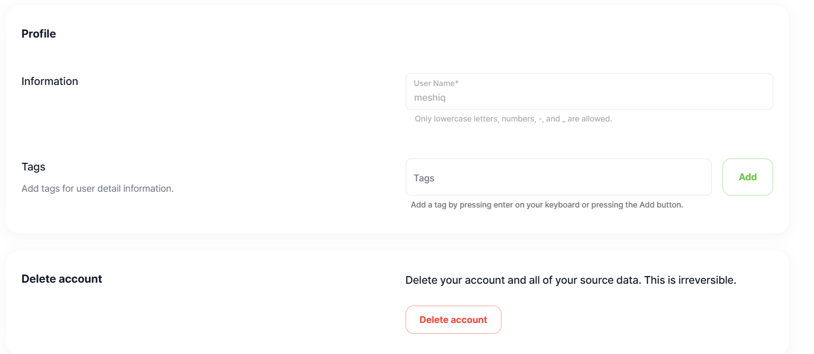This screenshot has width=814, height=354.
Task: Click the red Delete account label
Action: 453,320
